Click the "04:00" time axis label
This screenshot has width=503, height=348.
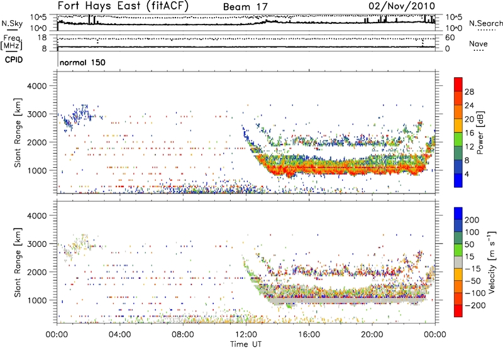click(119, 335)
